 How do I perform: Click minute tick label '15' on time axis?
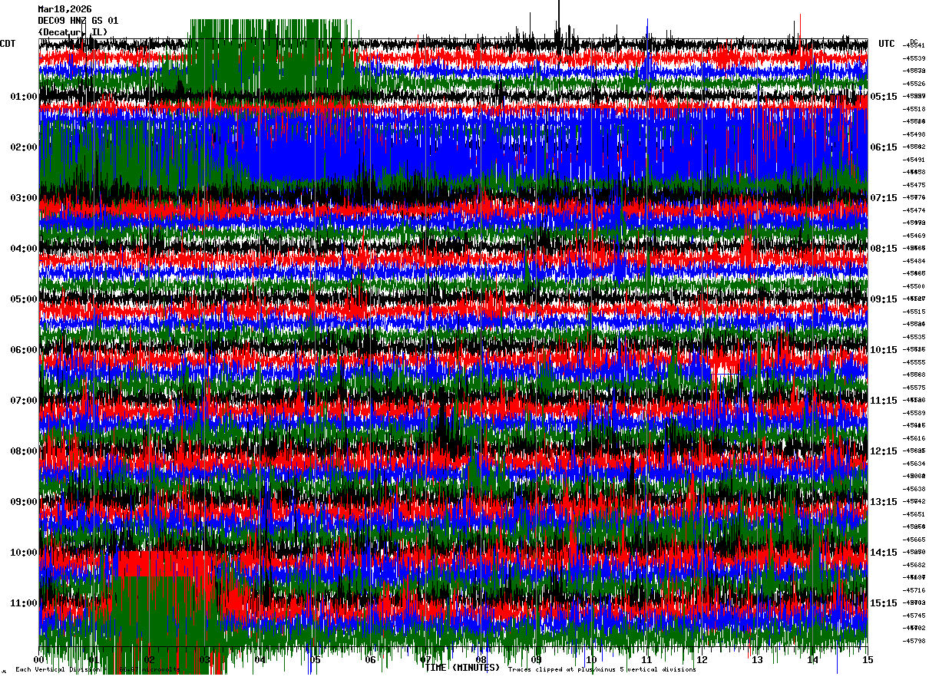tap(868, 660)
